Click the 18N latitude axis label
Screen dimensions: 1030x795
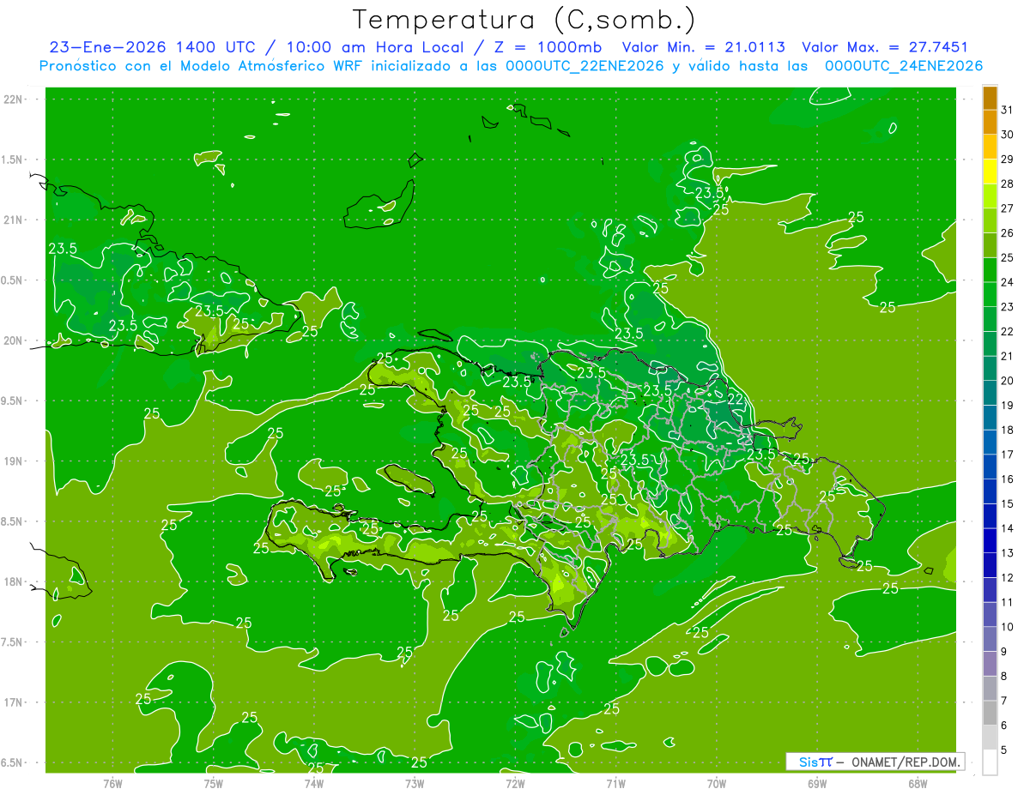click(x=15, y=581)
